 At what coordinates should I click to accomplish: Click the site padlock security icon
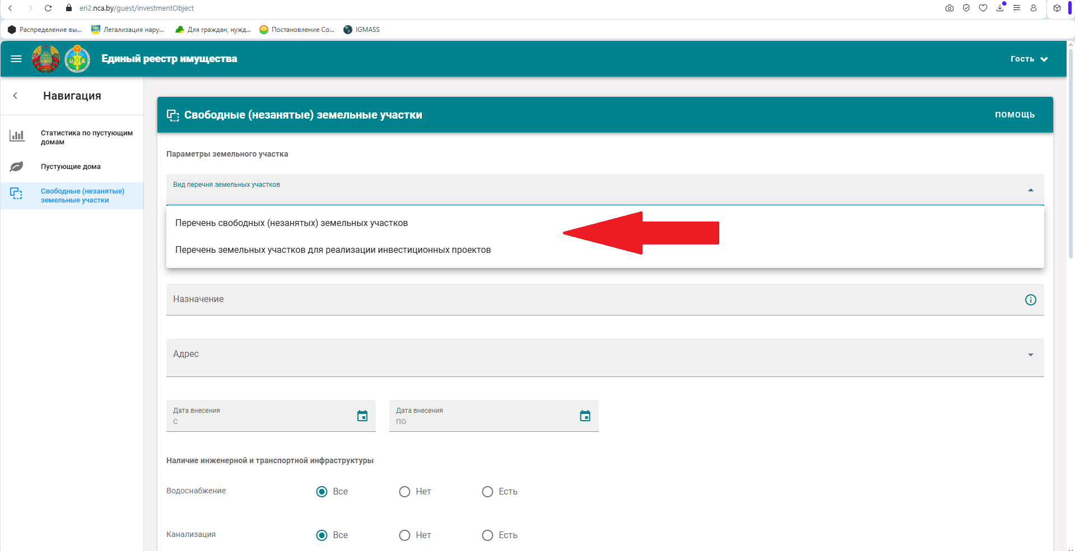point(69,8)
